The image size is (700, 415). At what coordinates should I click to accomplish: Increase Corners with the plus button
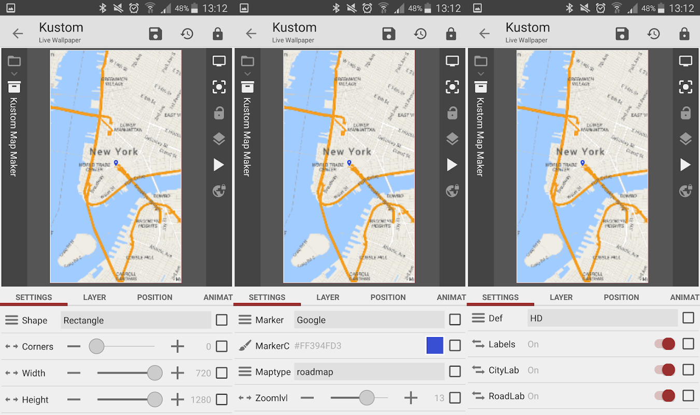(x=177, y=346)
